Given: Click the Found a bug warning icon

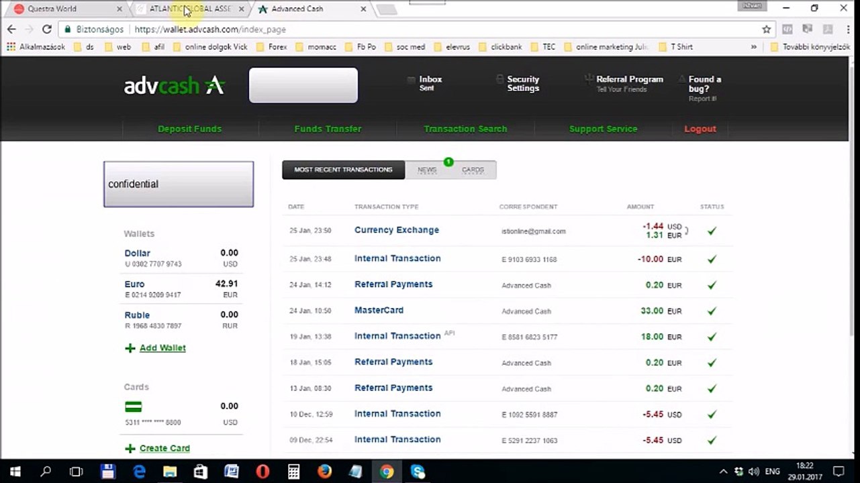Looking at the screenshot, I should click(682, 79).
